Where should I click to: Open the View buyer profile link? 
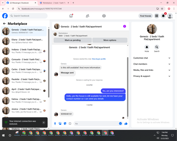[99, 59]
